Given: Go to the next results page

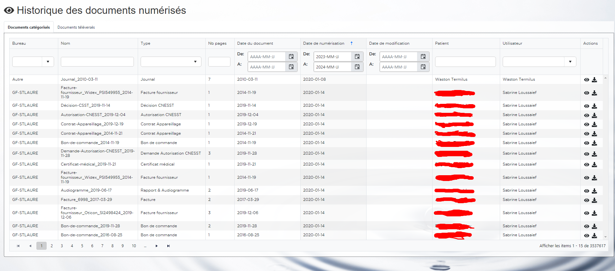Looking at the screenshot, I should (x=156, y=246).
